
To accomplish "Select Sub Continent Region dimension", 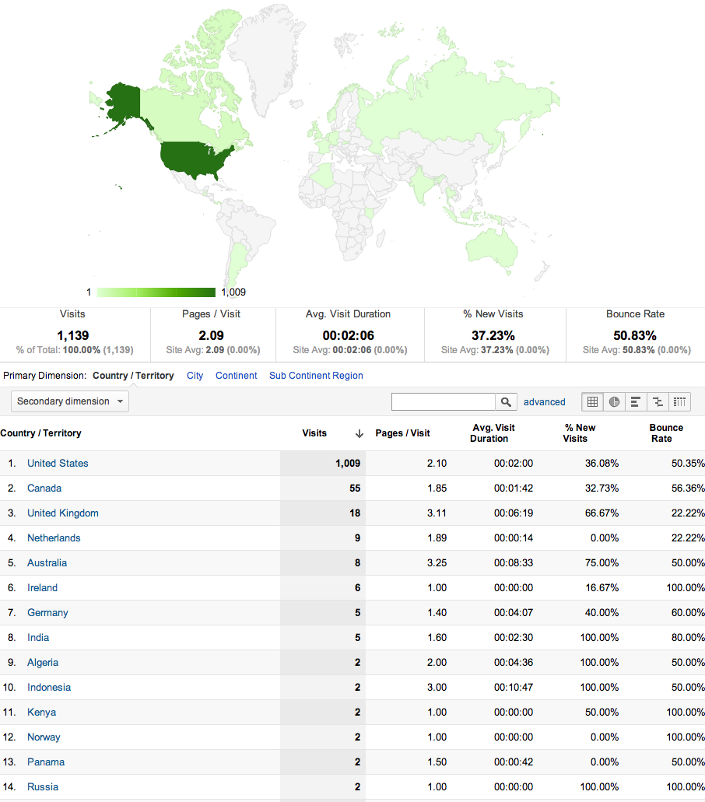I will (316, 376).
